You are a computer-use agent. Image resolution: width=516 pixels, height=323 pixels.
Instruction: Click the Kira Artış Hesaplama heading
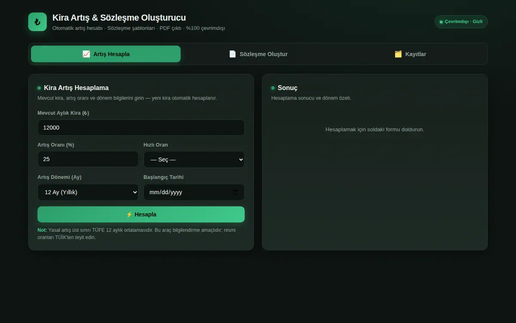76,88
